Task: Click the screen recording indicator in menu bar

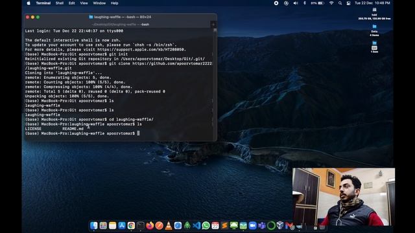Action: [276, 3]
